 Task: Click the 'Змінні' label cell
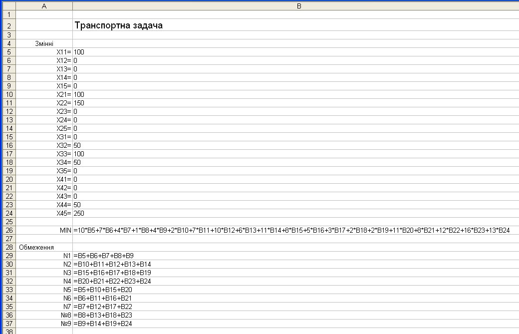[44, 43]
